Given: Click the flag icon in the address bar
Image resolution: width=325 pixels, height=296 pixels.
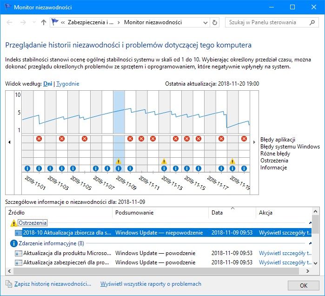Looking at the screenshot, I should (x=55, y=22).
